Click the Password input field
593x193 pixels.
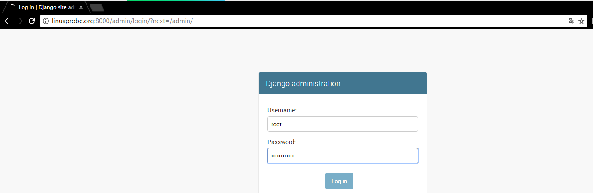tap(343, 156)
